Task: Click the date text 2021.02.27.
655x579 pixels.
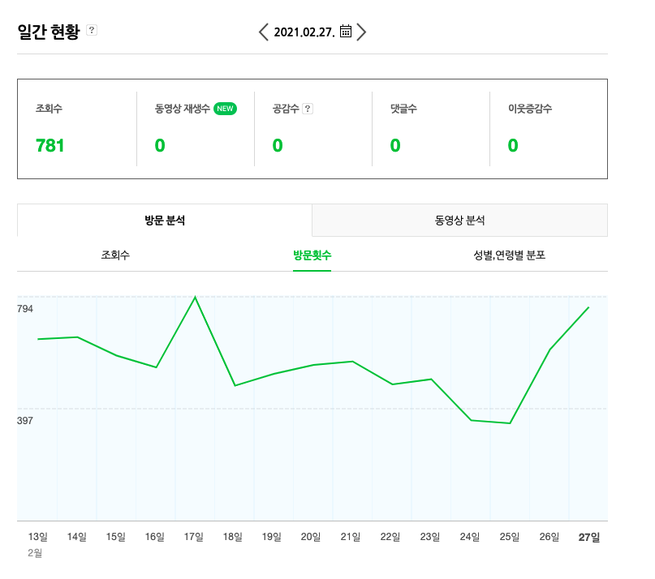Action: pos(304,32)
